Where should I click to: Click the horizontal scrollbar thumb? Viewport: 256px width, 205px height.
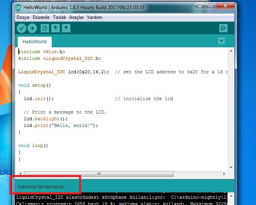click(99, 174)
